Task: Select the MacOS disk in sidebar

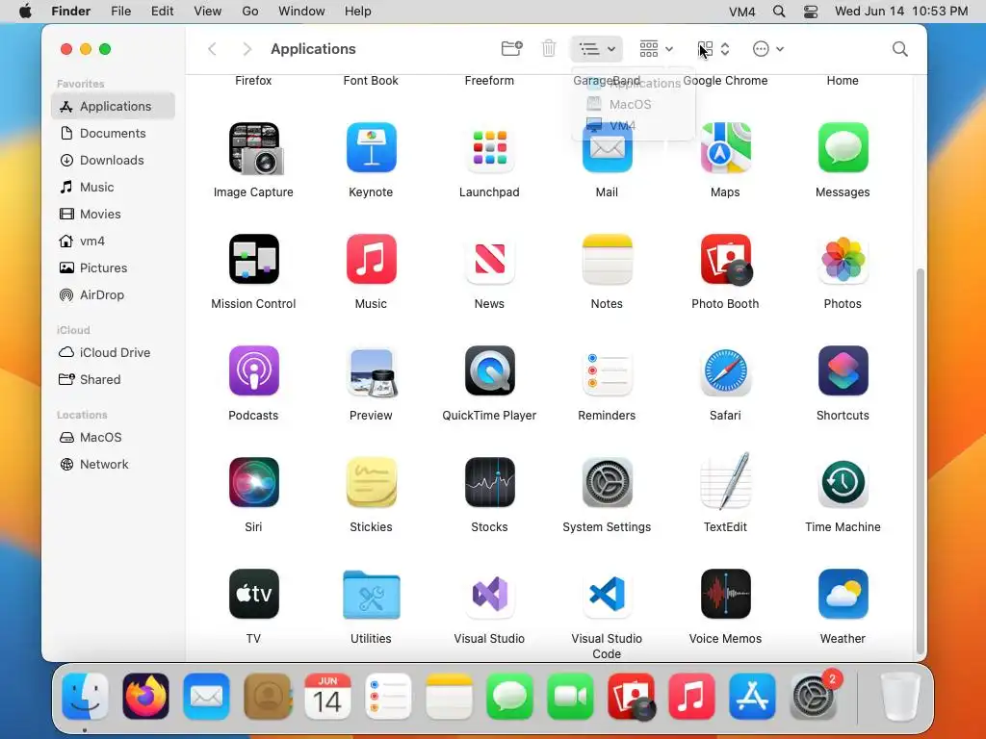Action: coord(114,438)
